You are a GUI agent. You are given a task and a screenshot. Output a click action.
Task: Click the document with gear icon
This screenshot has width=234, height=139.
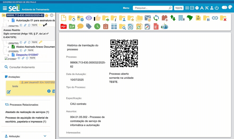(x=131, y=26)
